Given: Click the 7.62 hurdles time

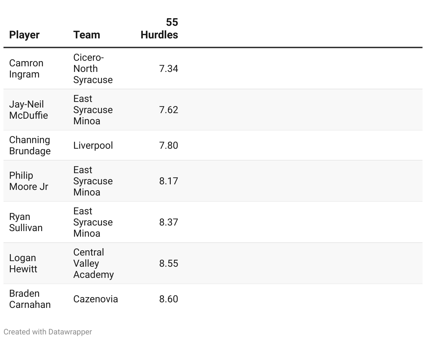Looking at the screenshot, I should 169,110.
